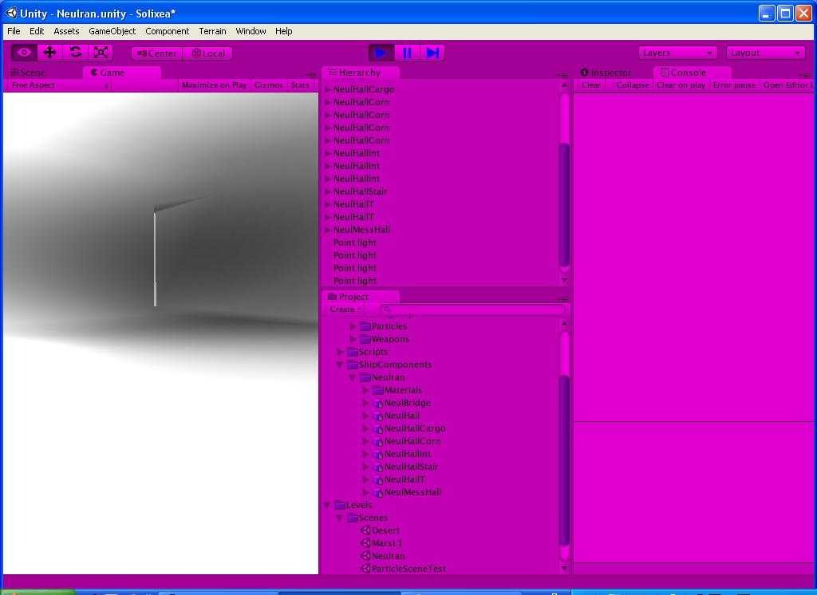817x595 pixels.
Task: Select the Move tool icon
Action: [49, 53]
